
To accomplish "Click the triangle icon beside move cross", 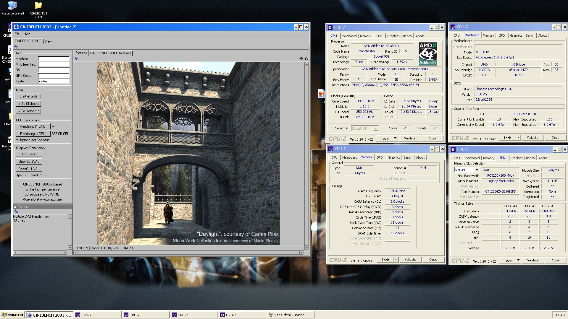I will pos(306,58).
